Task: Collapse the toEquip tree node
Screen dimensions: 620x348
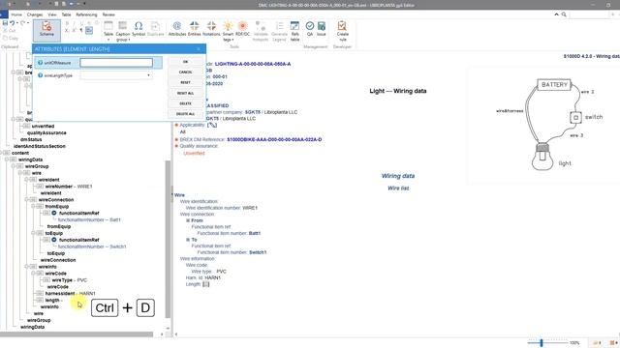Action: click(x=34, y=234)
